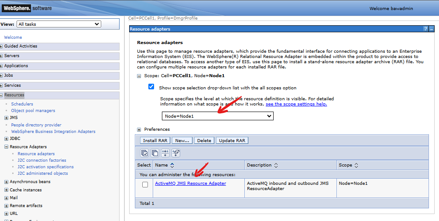The image size is (439, 221).
Task: Expand the URL tree node
Action: 7,214
